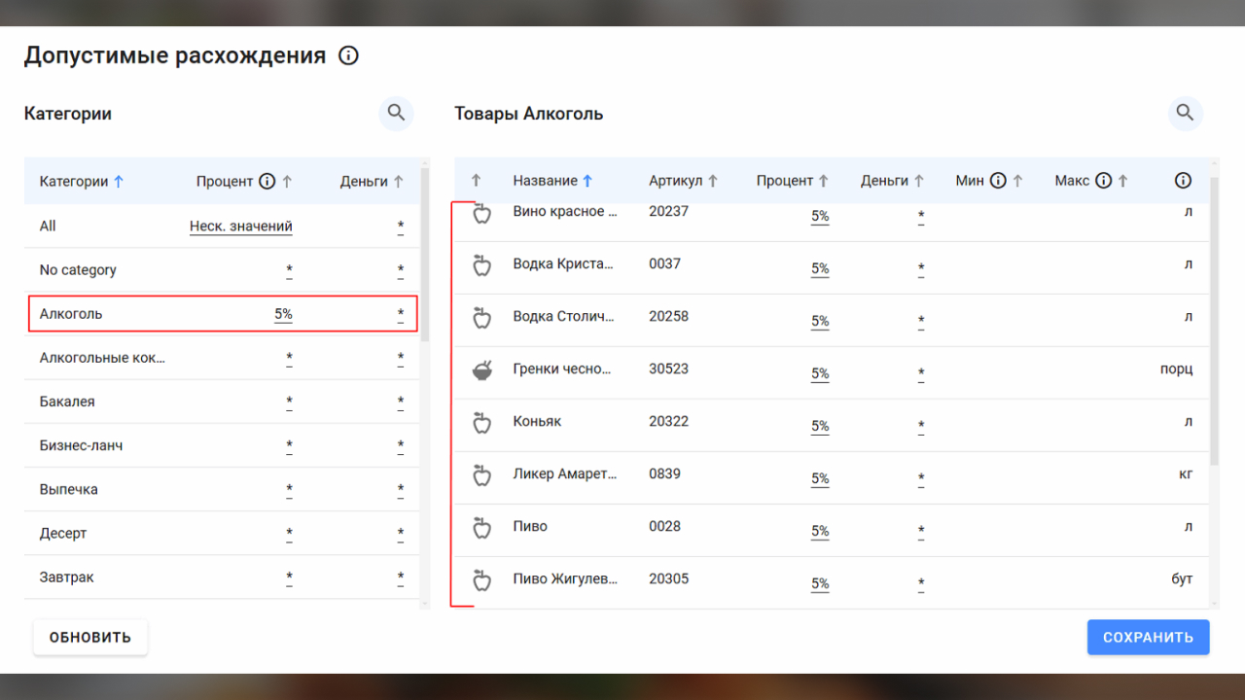The width and height of the screenshot is (1245, 700).
Task: Click the СОХРАНИТЬ button
Action: click(x=1148, y=638)
